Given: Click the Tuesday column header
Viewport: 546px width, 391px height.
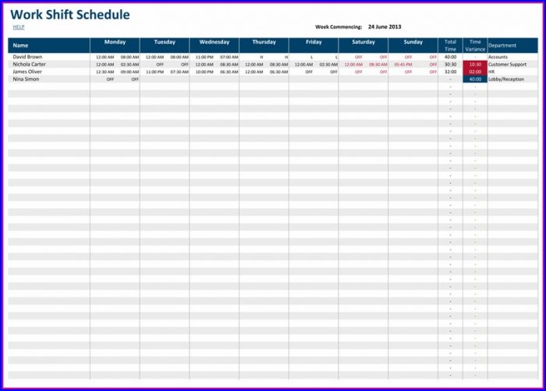Looking at the screenshot, I should (165, 46).
